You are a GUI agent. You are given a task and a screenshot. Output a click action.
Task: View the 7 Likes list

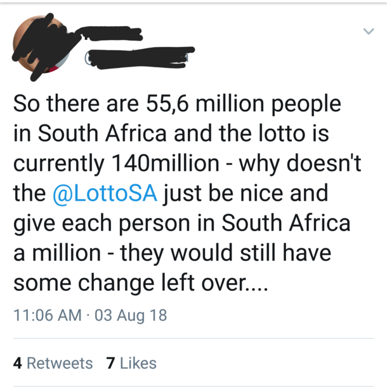131,363
